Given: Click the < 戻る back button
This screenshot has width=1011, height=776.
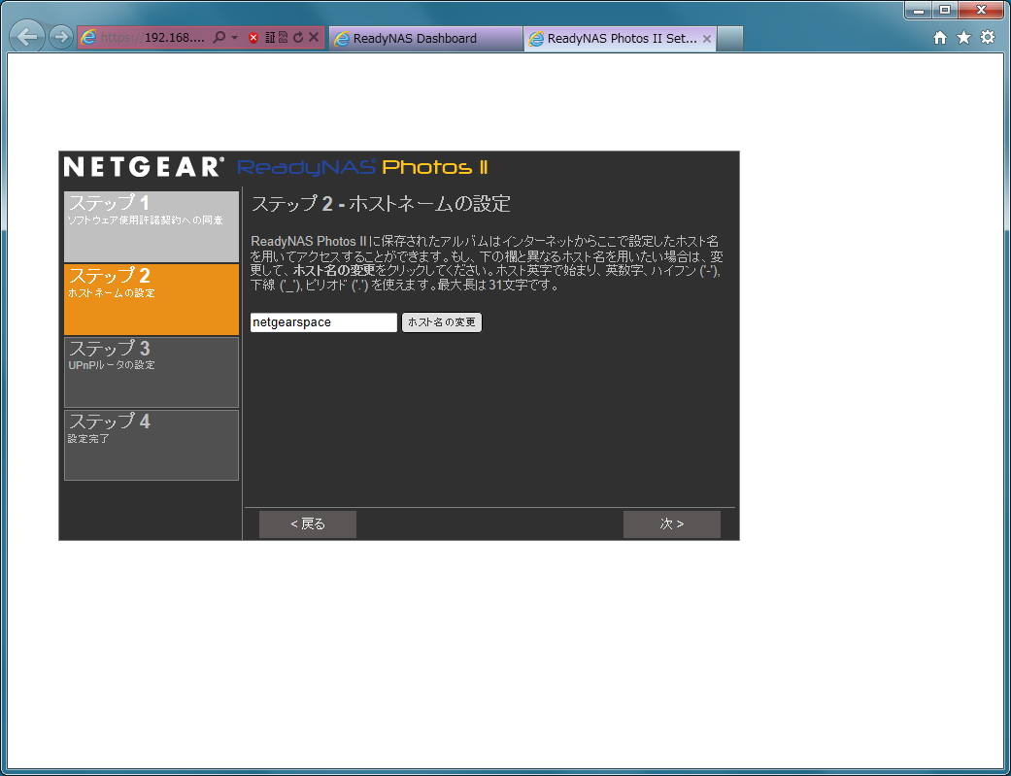Looking at the screenshot, I should (307, 524).
